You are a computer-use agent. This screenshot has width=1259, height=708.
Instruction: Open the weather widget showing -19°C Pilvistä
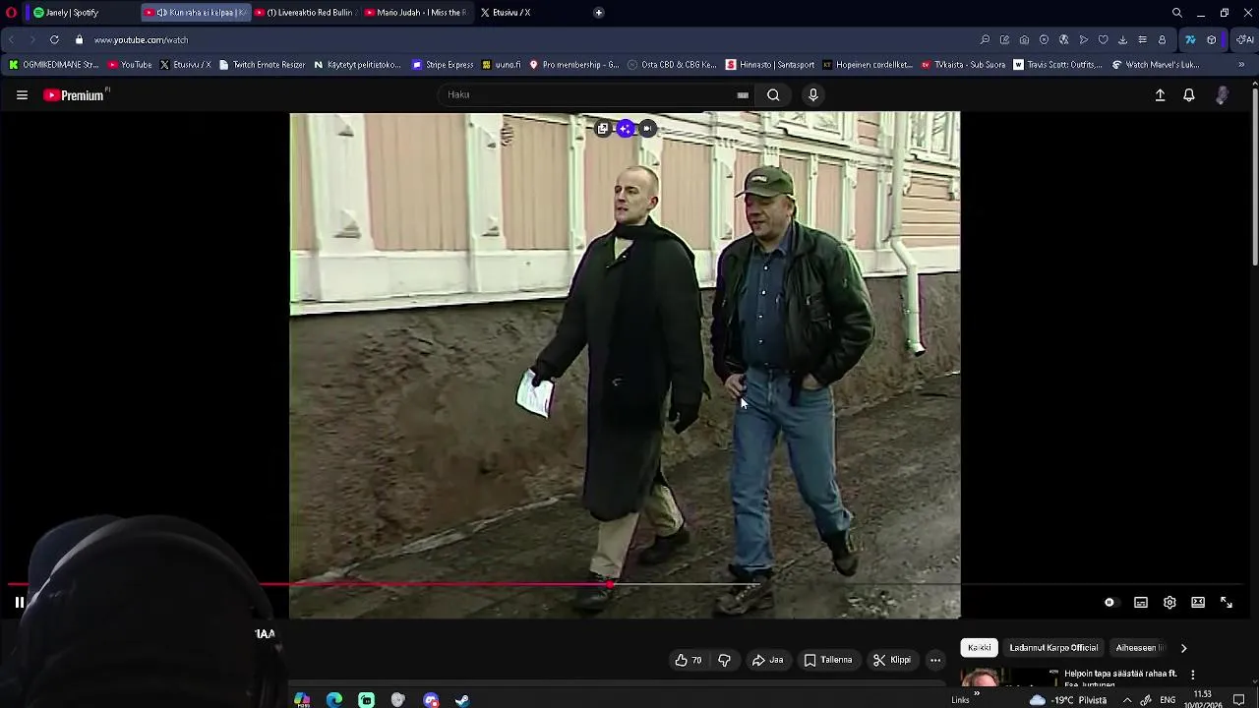tap(1067, 700)
